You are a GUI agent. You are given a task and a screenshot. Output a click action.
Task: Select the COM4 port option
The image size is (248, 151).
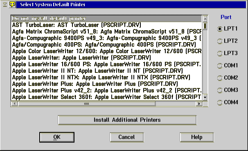tap(228, 102)
